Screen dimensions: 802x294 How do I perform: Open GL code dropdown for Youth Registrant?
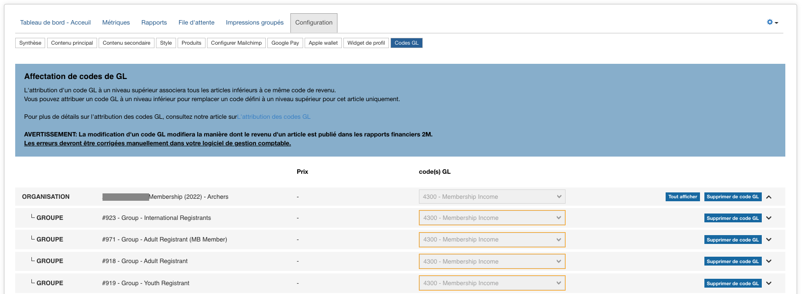[x=492, y=283]
